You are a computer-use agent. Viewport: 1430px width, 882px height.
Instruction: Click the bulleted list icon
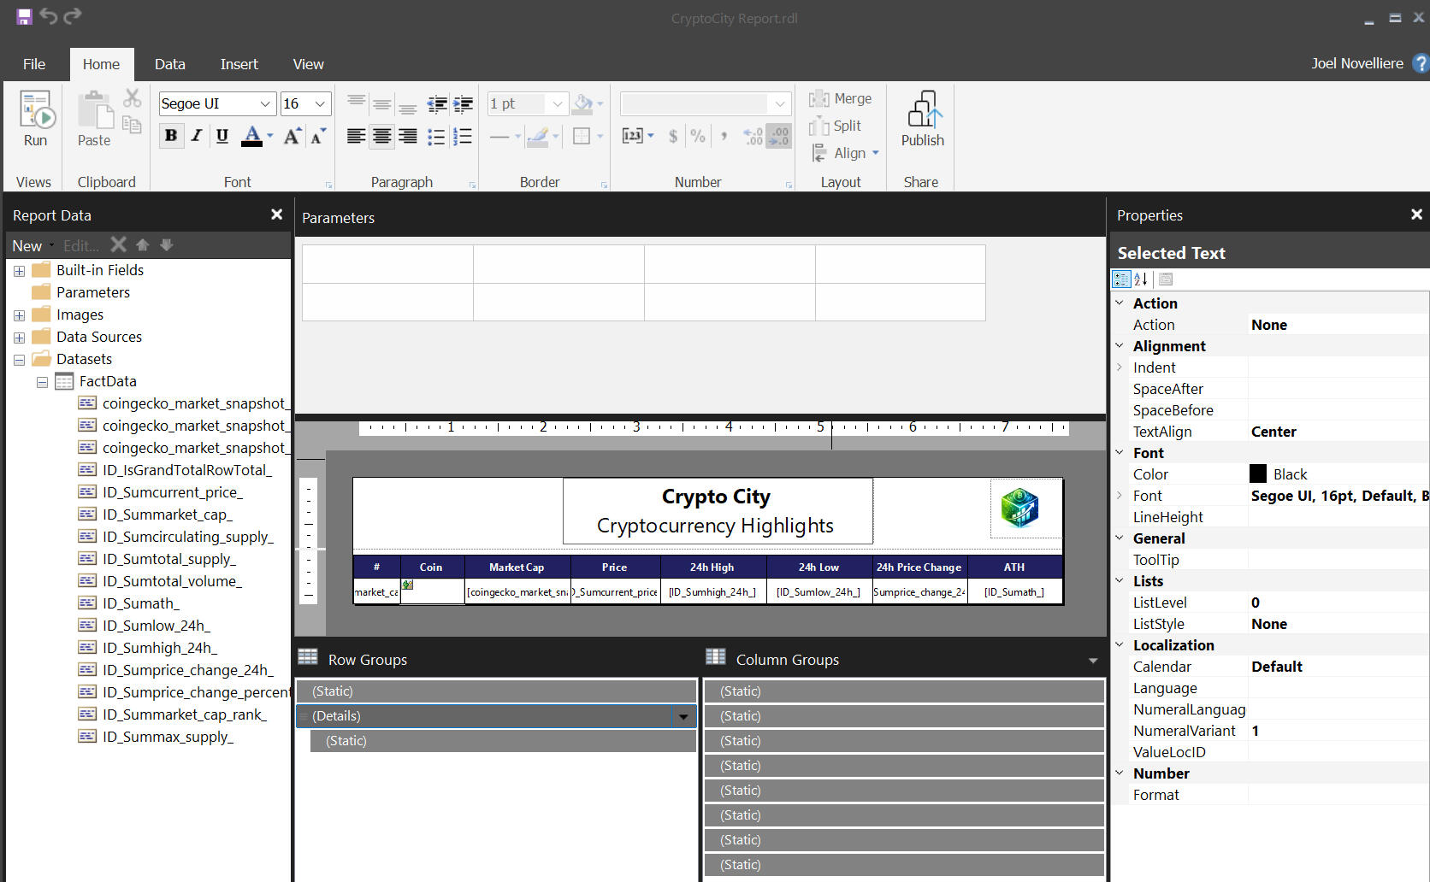pyautogui.click(x=436, y=137)
